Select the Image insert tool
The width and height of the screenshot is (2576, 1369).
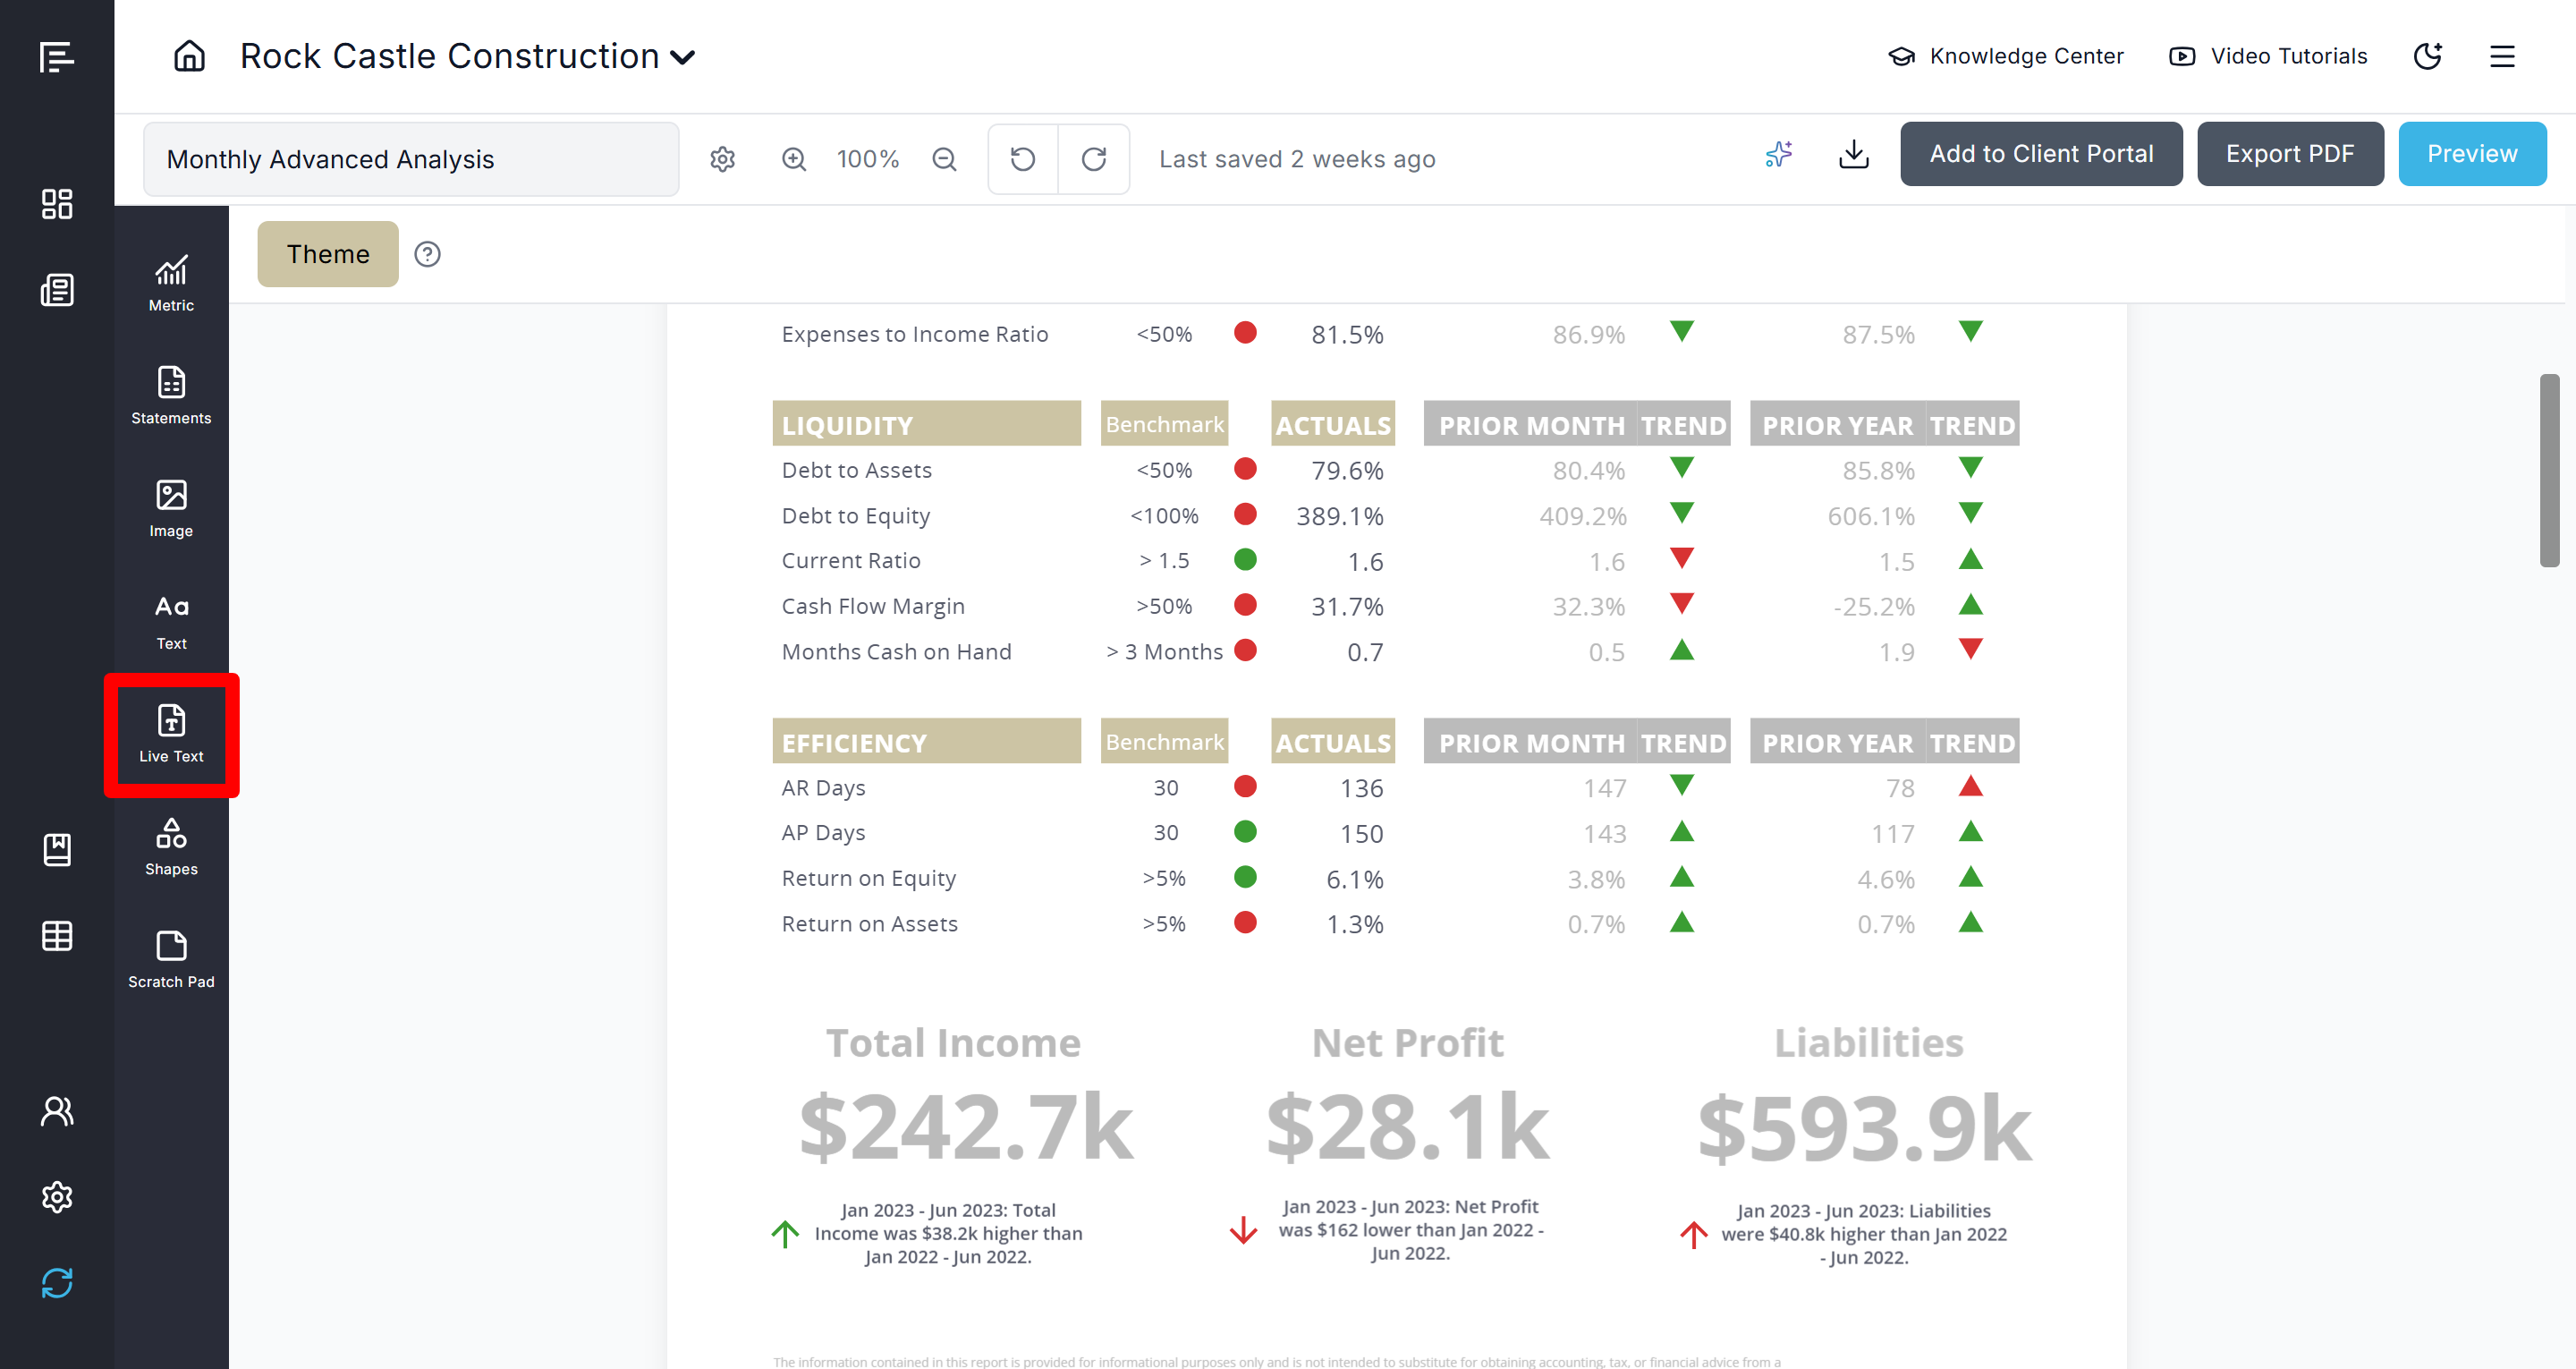tap(171, 508)
